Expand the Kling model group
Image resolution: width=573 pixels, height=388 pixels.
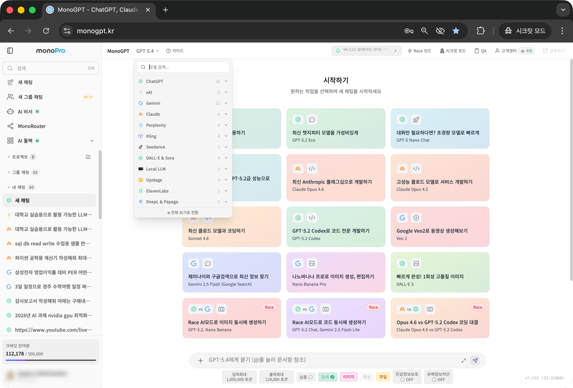tap(183, 136)
